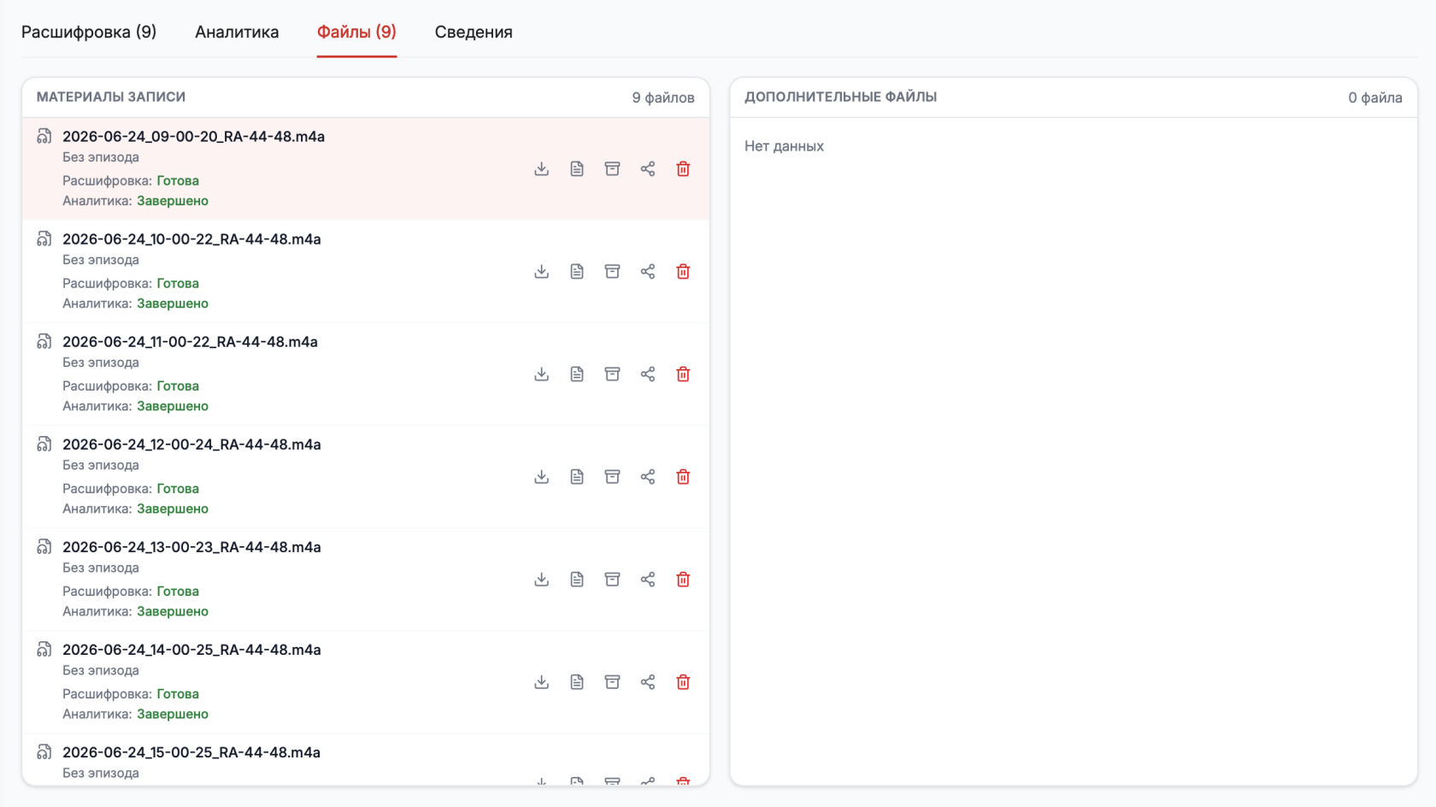Open the Аналитика tab

(237, 32)
